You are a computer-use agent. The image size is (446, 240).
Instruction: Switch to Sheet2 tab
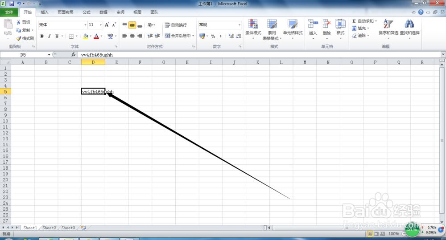pyautogui.click(x=49, y=228)
